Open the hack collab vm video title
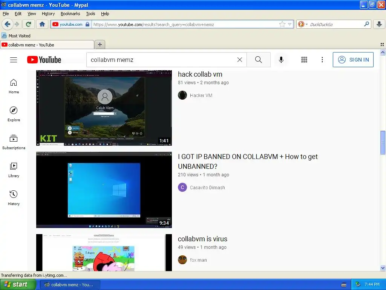Image resolution: width=386 pixels, height=290 pixels. (200, 74)
